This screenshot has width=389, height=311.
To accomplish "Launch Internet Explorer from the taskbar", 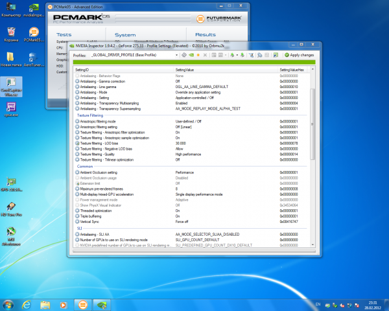I will [27, 305].
